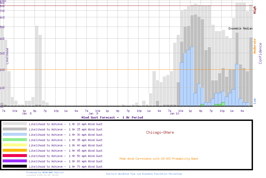Select the green 35 mph gust swatch
This screenshot has width=266, height=178.
15,140
